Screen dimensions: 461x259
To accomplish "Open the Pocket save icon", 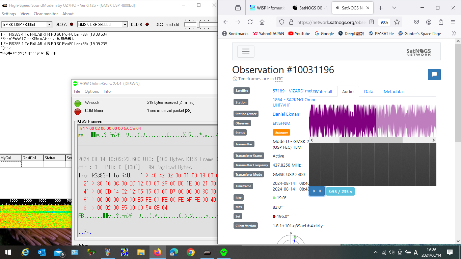I will coord(416,22).
